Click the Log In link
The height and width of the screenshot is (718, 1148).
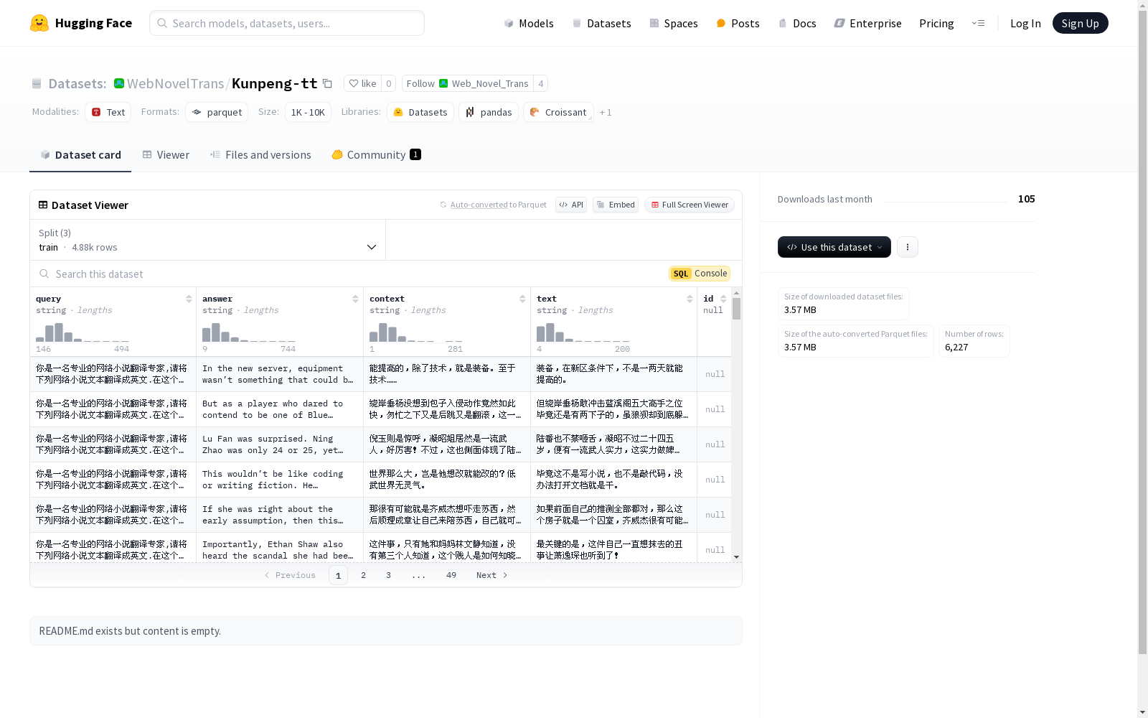point(1025,23)
